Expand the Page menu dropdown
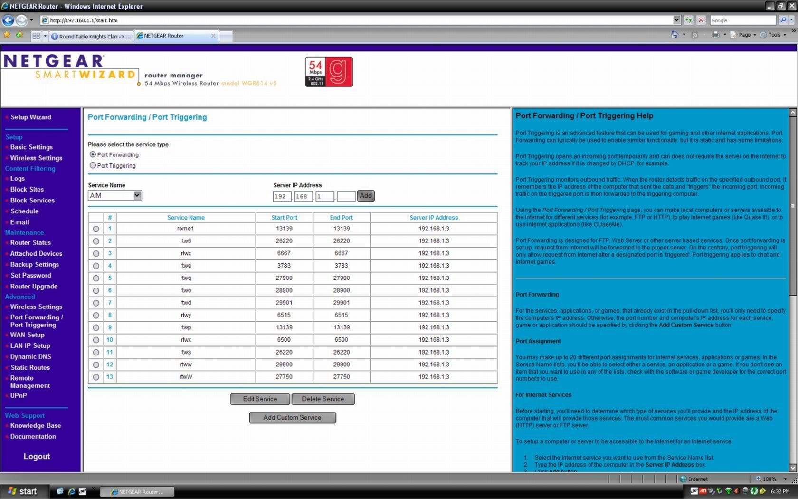The image size is (798, 499). (x=744, y=35)
